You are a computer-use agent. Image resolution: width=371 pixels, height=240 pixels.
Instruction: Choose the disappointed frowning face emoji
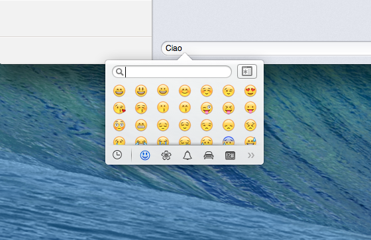(x=229, y=125)
